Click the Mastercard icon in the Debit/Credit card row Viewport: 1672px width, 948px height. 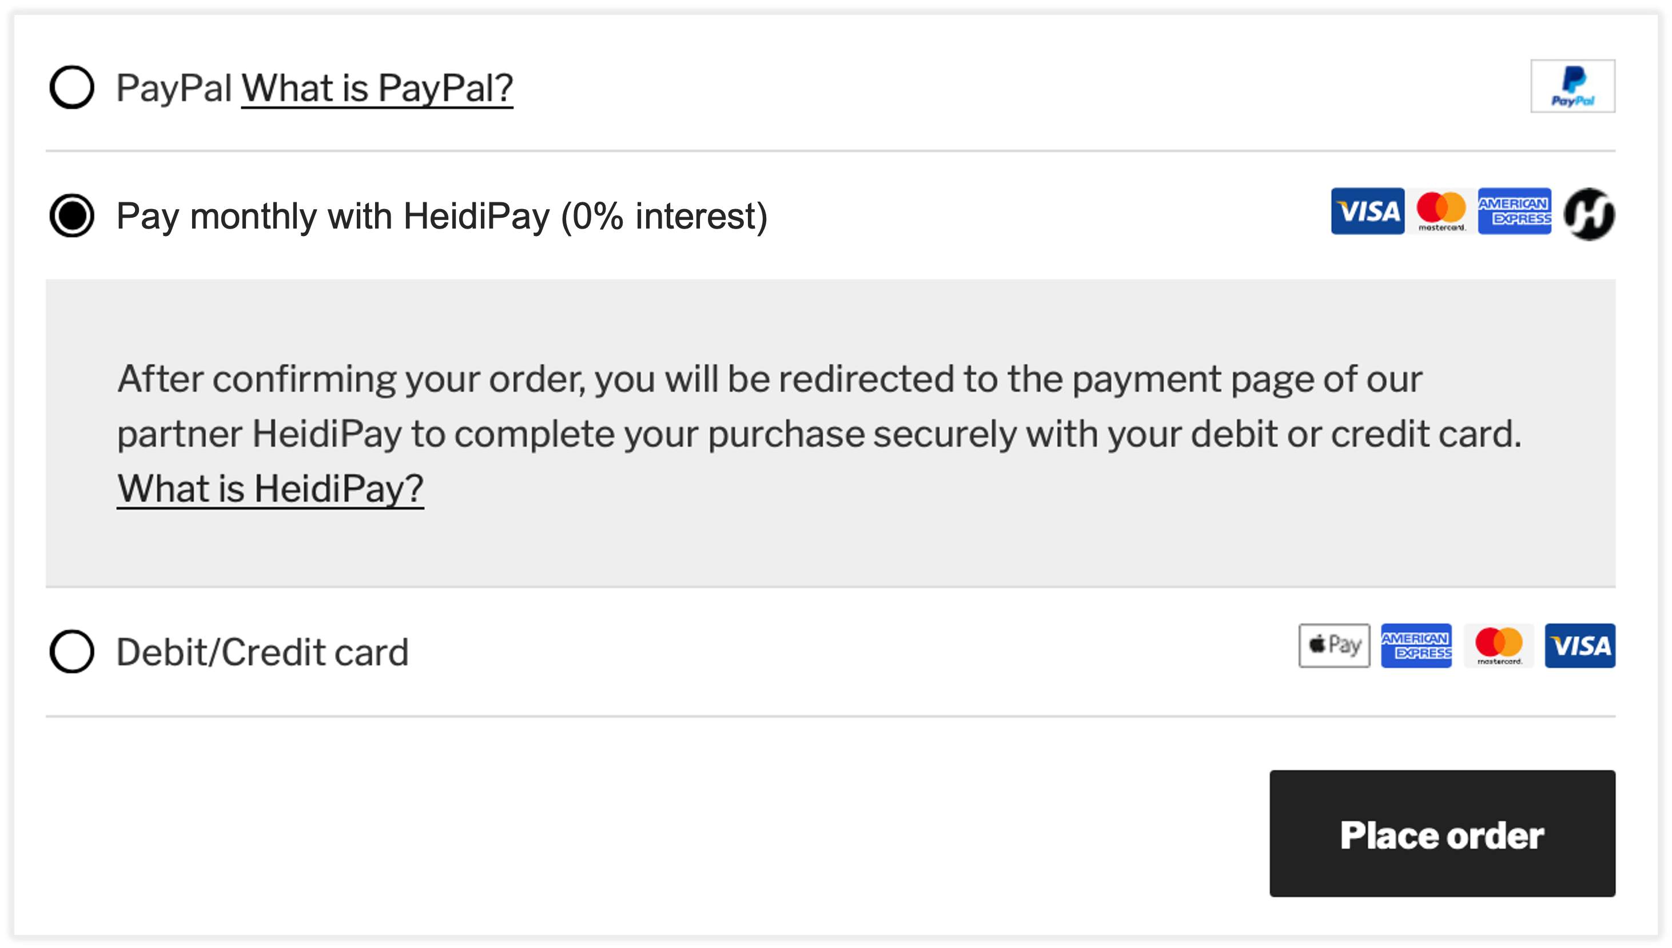(1499, 645)
